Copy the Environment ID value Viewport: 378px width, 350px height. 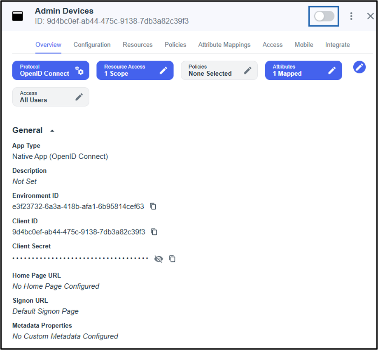click(153, 206)
